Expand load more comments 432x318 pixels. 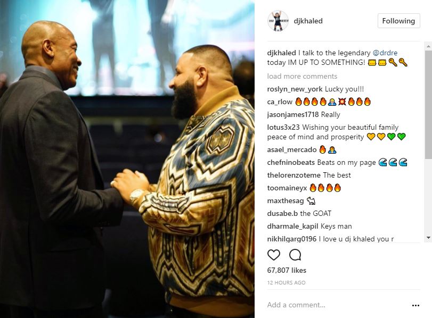[x=302, y=76]
